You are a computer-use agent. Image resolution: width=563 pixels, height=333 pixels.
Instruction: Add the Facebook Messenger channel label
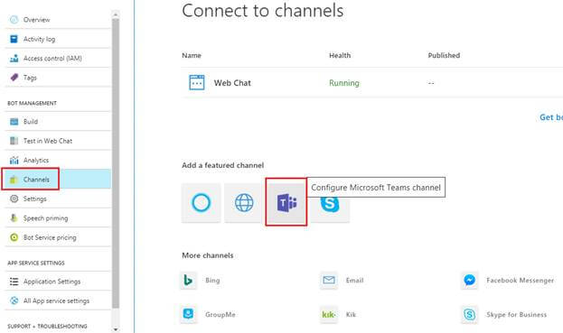pos(520,281)
